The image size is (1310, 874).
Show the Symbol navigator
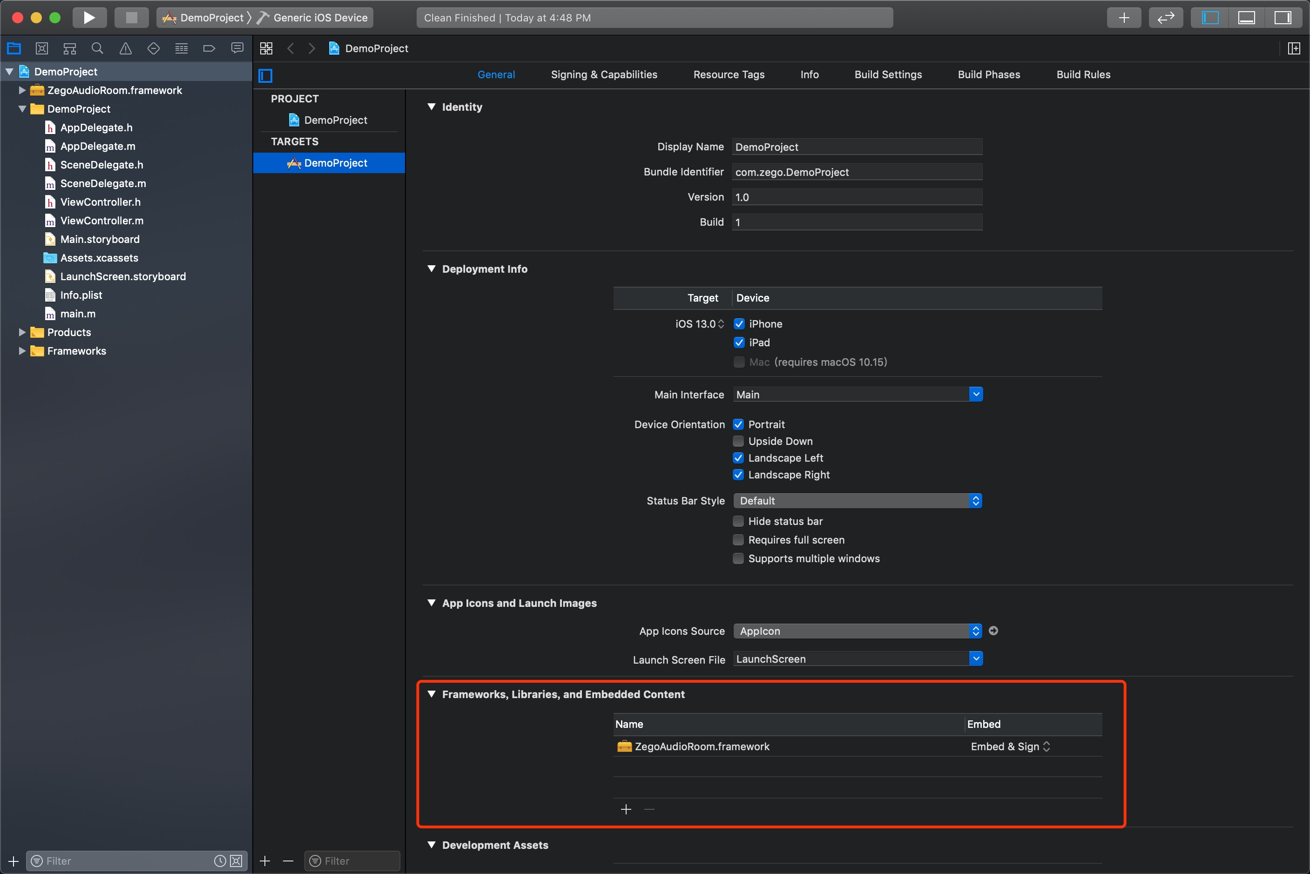coord(70,48)
